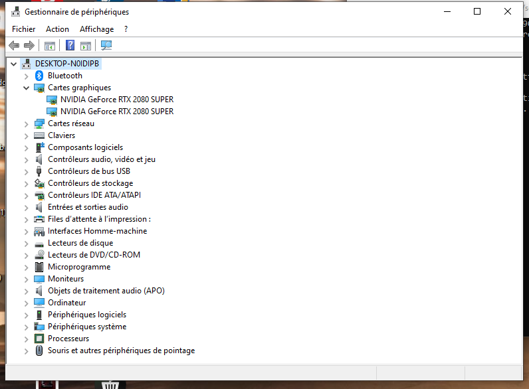This screenshot has height=389, width=529.
Task: Expand Périphériques système chevron
Action: coord(27,327)
